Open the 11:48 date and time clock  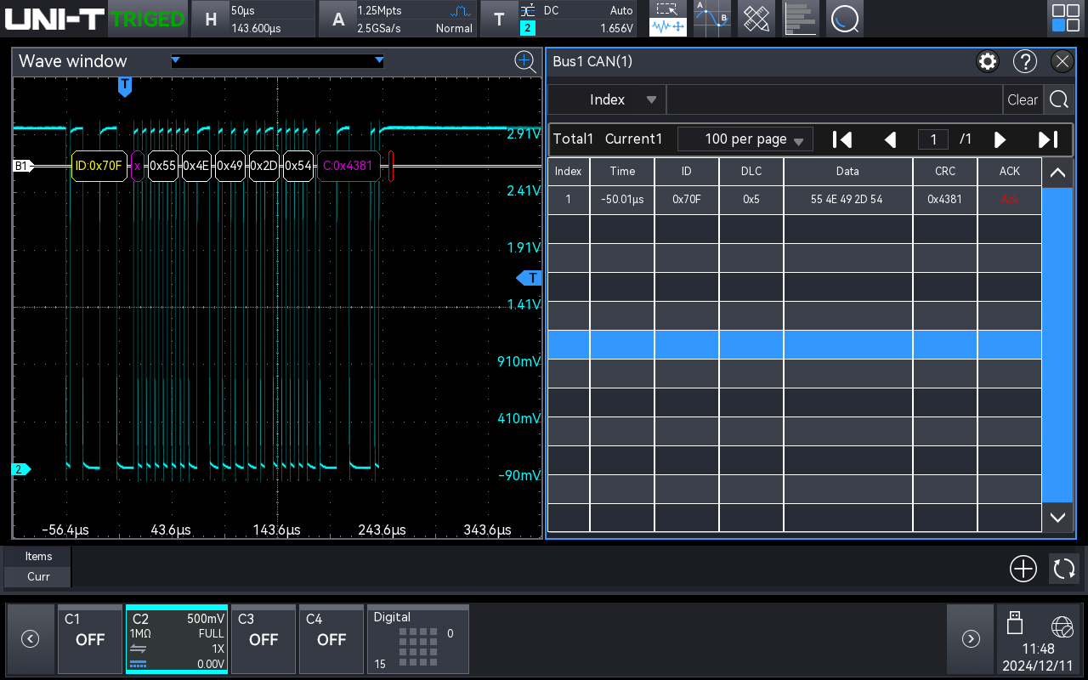pyautogui.click(x=1039, y=657)
